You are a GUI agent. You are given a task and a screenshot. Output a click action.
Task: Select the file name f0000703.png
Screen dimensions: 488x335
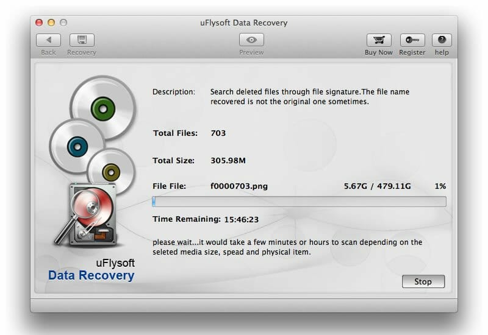(x=239, y=186)
